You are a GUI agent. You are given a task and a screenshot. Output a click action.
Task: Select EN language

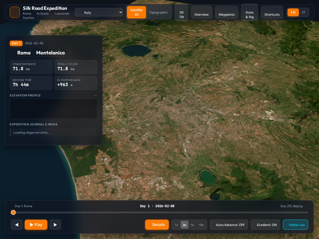(293, 12)
